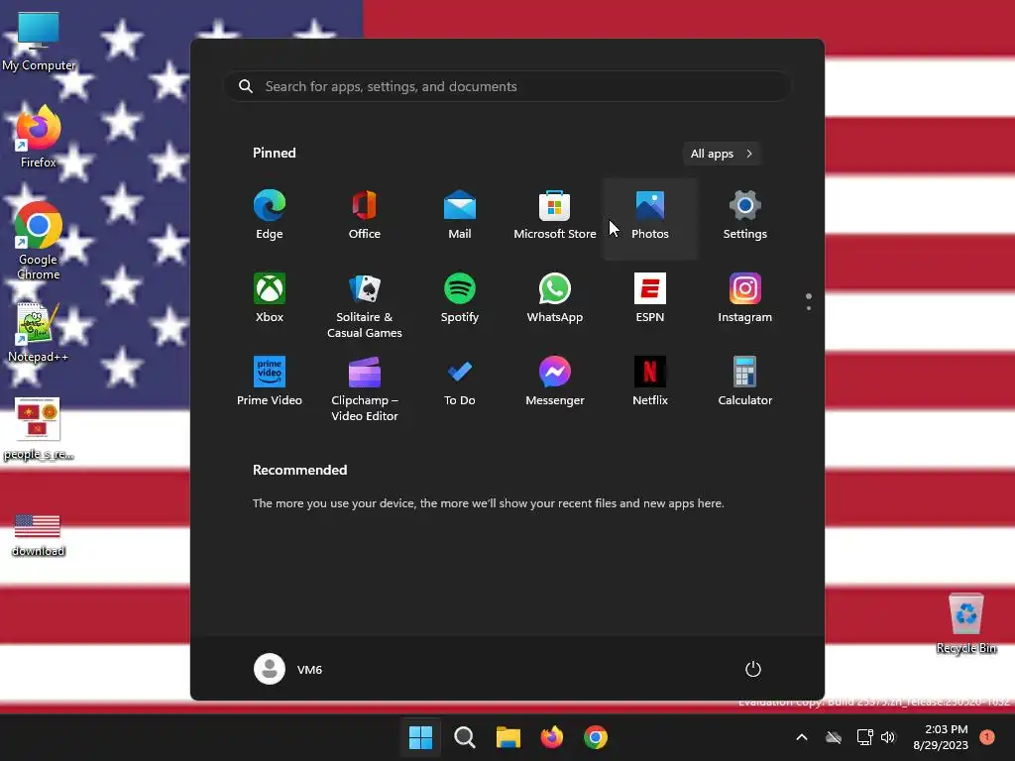Viewport: 1015px width, 761px height.
Task: Expand the All apps list
Action: pyautogui.click(x=722, y=154)
